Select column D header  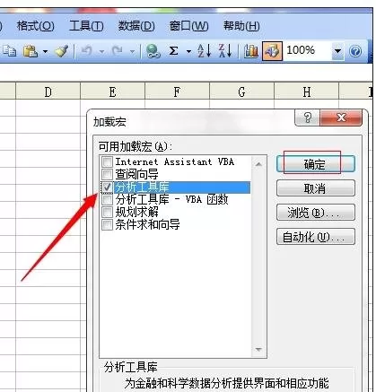[x=48, y=91]
